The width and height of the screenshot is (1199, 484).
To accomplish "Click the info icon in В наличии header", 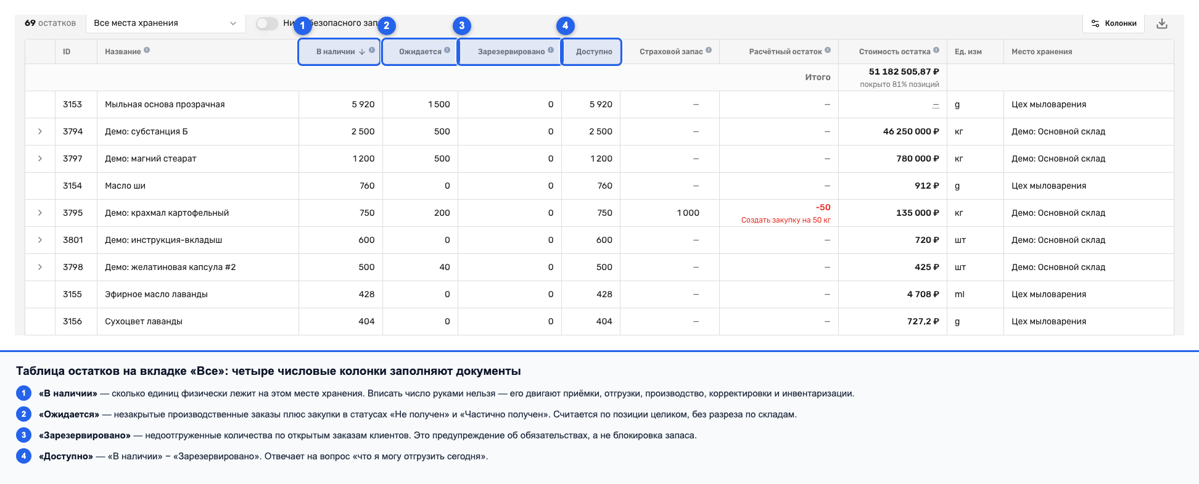I will 372,51.
